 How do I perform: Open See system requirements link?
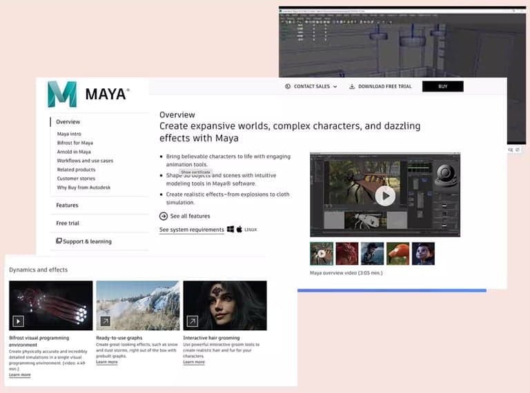point(192,230)
